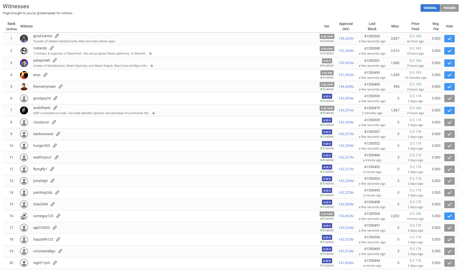This screenshot has height=270, width=462.
Task: Click the link icon beside paintingclub
Action: pyautogui.click(x=57, y=192)
